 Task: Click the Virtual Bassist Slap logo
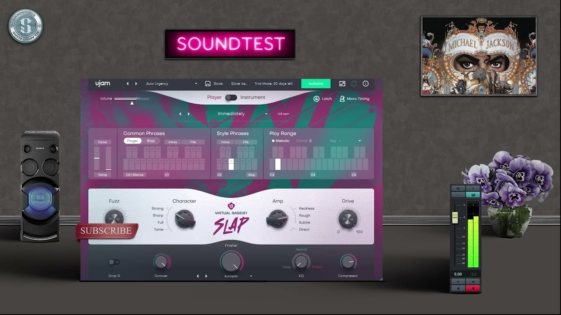click(231, 219)
